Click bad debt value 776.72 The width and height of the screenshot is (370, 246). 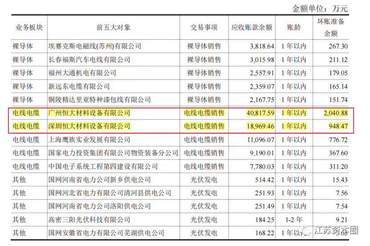pos(338,140)
